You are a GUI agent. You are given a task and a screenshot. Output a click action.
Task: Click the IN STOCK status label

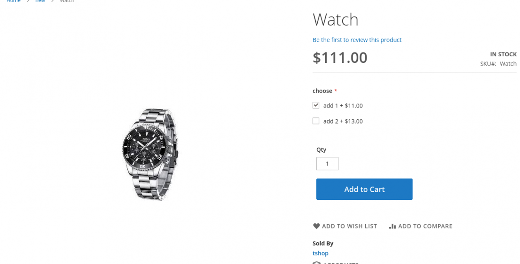[503, 55]
